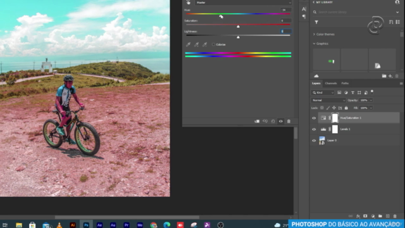This screenshot has width=405, height=228.
Task: Open Adobe Illustrator from the taskbar
Action: 73,225
